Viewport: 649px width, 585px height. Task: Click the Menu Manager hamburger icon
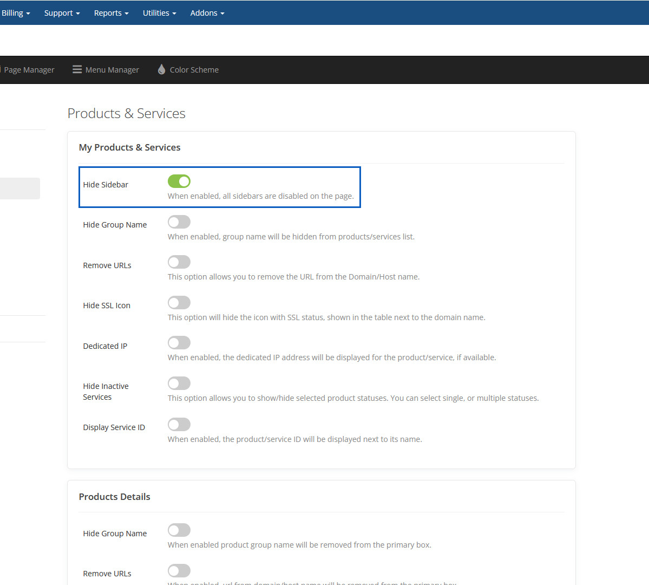point(77,69)
